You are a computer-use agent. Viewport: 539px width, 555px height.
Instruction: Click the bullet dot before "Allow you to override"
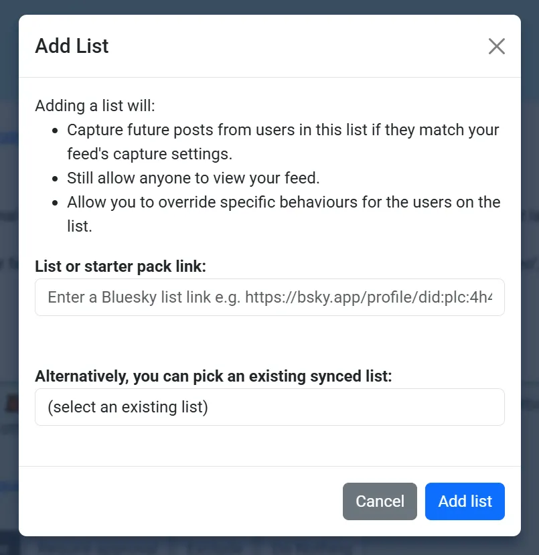[55, 203]
